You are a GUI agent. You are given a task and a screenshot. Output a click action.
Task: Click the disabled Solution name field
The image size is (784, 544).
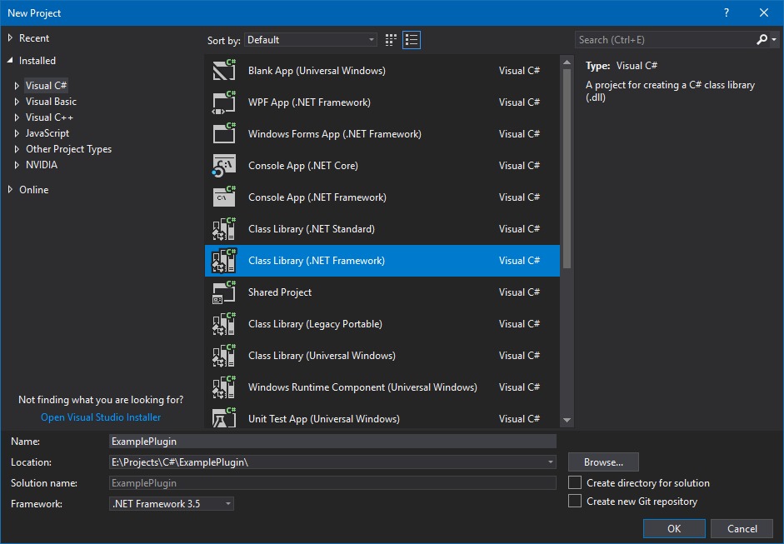point(332,483)
